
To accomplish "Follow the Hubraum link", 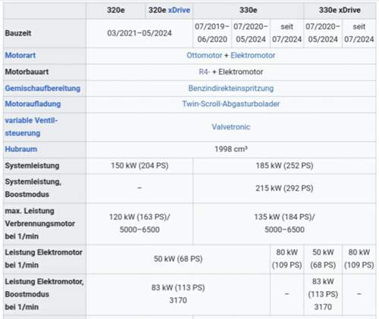I will pyautogui.click(x=21, y=149).
